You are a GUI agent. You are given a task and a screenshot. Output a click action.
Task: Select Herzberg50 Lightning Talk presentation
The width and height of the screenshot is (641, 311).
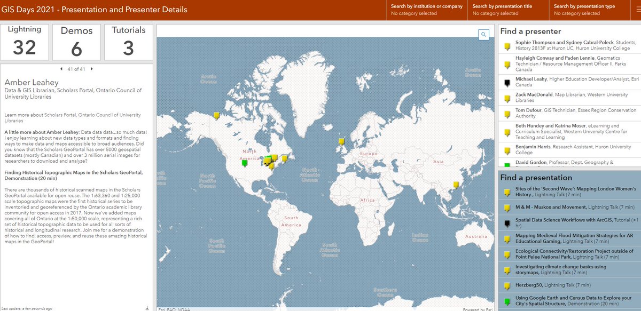(x=569, y=285)
